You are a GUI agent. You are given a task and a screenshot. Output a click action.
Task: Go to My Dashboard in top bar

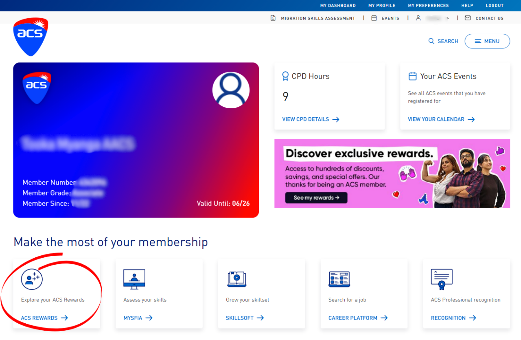tap(338, 6)
